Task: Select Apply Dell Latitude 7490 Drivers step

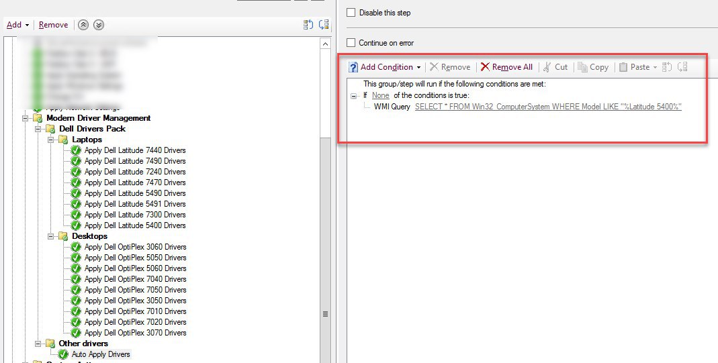Action: [x=135, y=161]
